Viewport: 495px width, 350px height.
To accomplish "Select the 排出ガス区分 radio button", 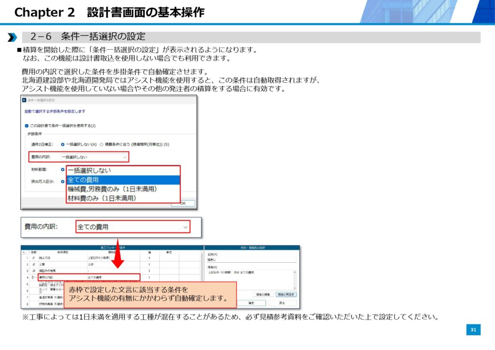I will (63, 182).
